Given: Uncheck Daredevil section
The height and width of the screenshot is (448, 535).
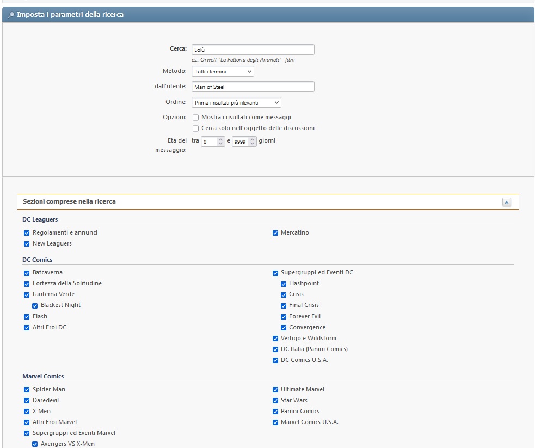Looking at the screenshot, I should pyautogui.click(x=27, y=401).
